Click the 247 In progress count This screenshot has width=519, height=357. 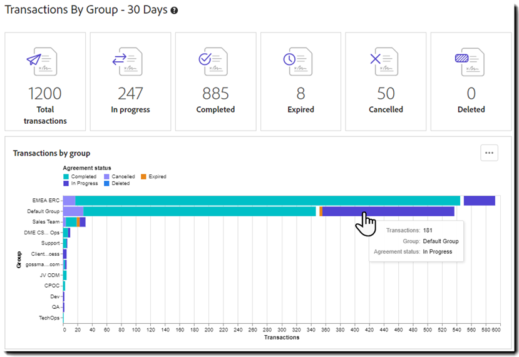tap(130, 94)
